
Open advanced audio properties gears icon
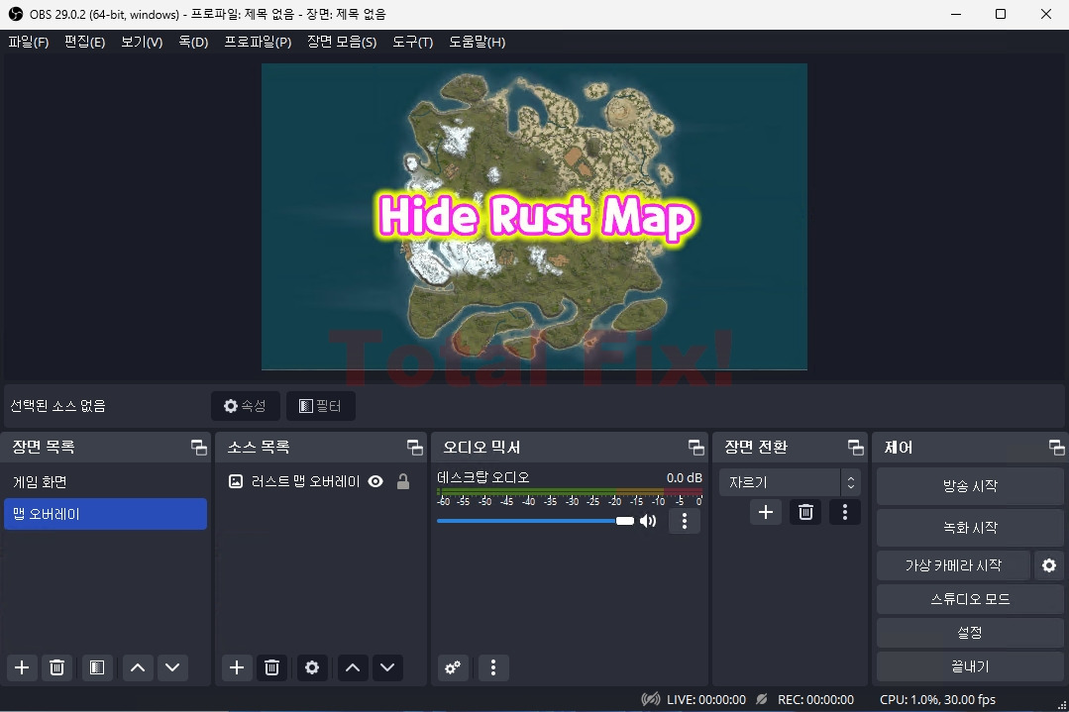[x=453, y=667]
